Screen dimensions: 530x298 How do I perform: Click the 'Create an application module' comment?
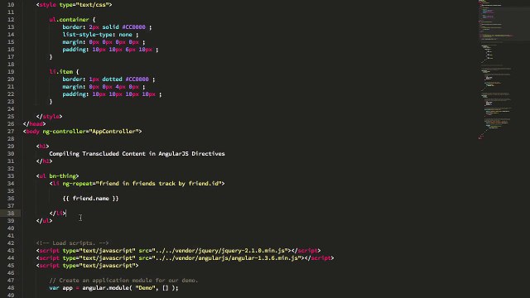pos(123,281)
